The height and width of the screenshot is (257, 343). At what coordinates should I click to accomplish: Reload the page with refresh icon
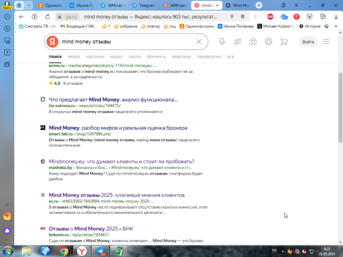tap(47, 17)
